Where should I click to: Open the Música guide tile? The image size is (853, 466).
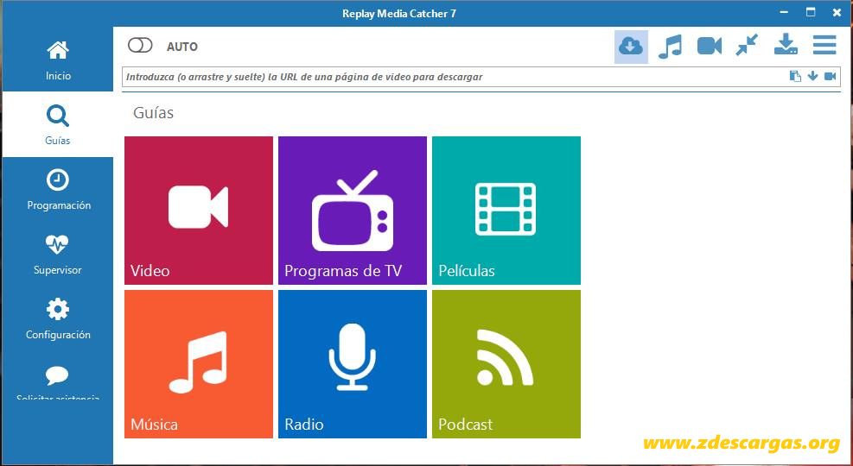click(x=199, y=364)
